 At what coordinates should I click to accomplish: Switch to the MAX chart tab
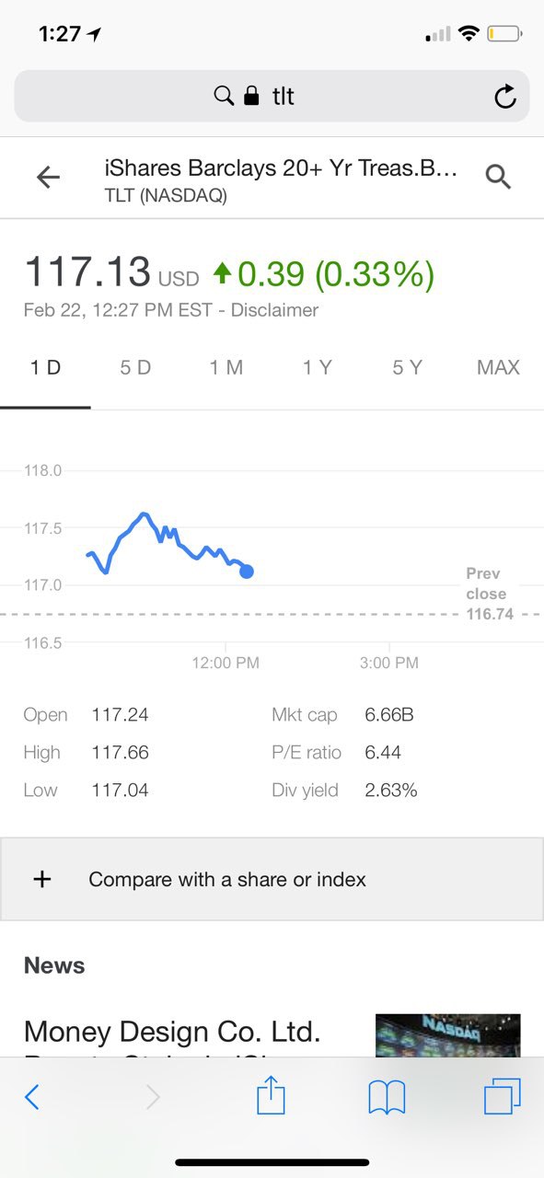(x=498, y=368)
